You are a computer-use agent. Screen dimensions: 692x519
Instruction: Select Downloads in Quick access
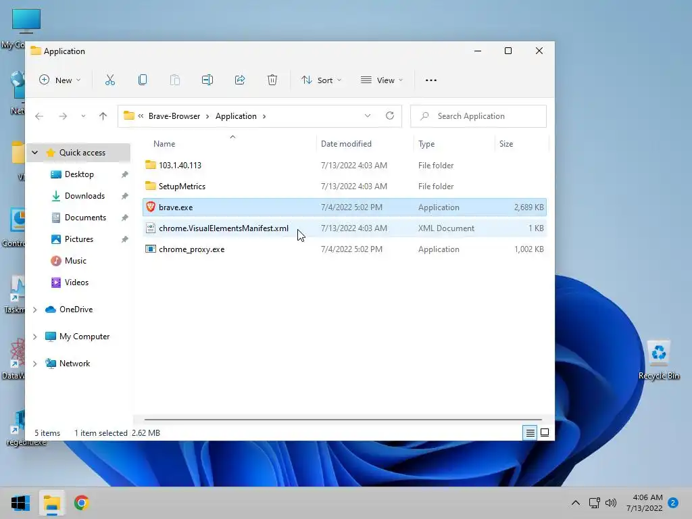[84, 196]
